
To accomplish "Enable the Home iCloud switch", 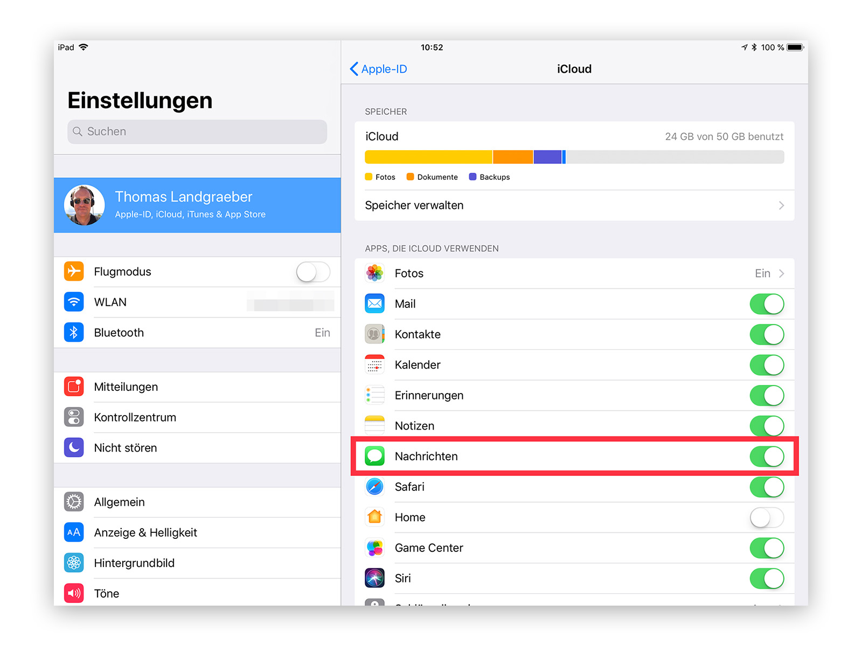I will click(x=767, y=517).
